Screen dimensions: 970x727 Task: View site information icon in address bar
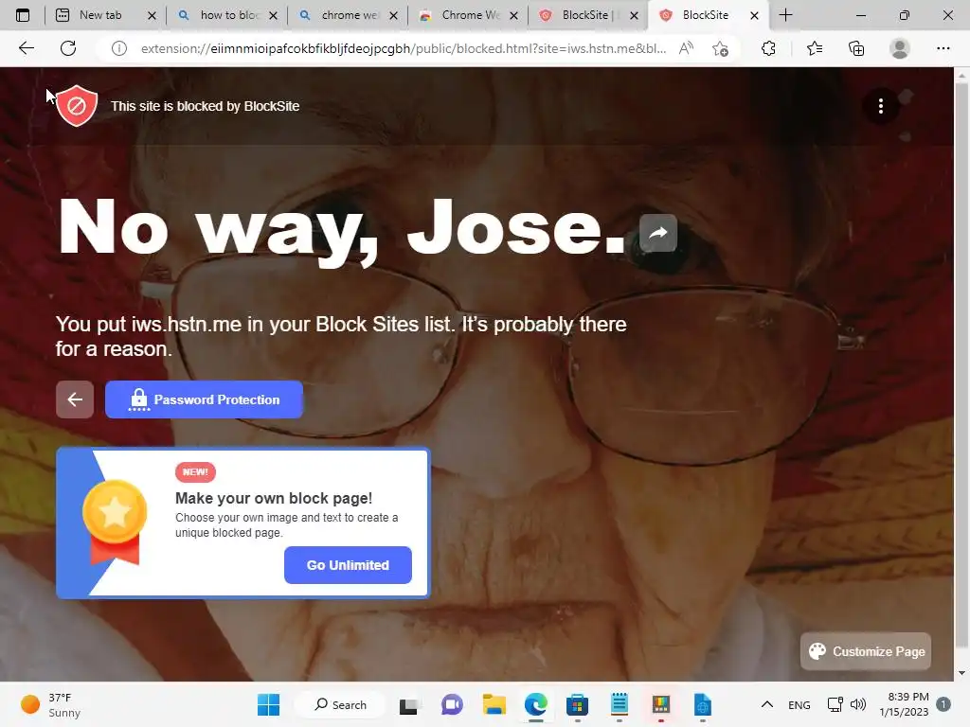click(119, 48)
